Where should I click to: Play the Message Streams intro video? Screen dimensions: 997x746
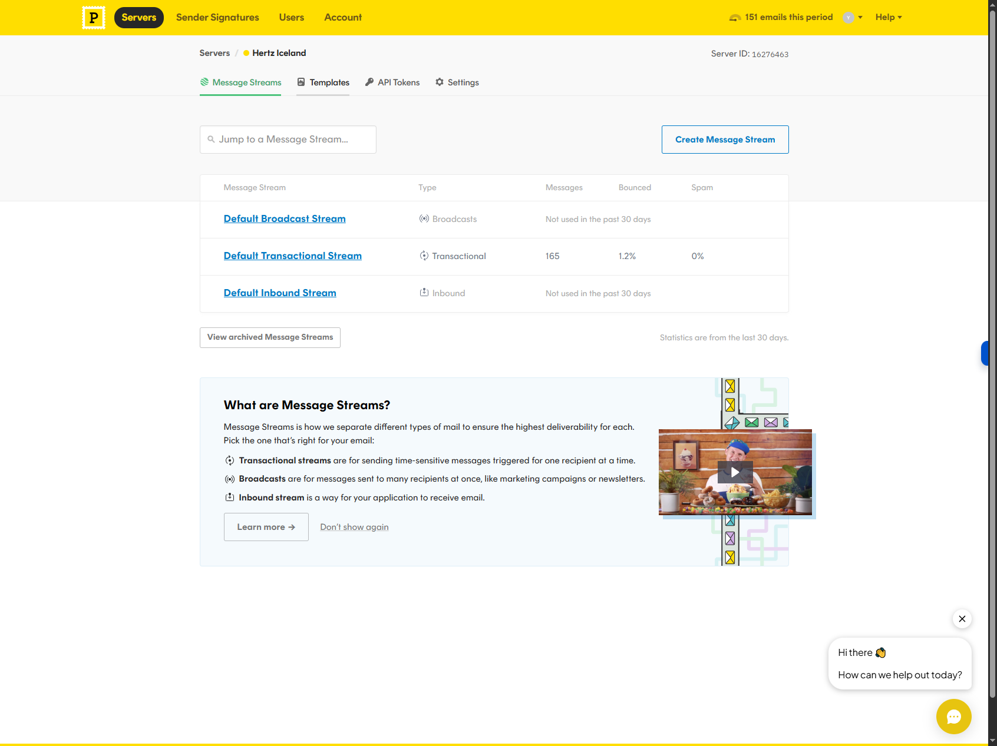click(x=735, y=472)
